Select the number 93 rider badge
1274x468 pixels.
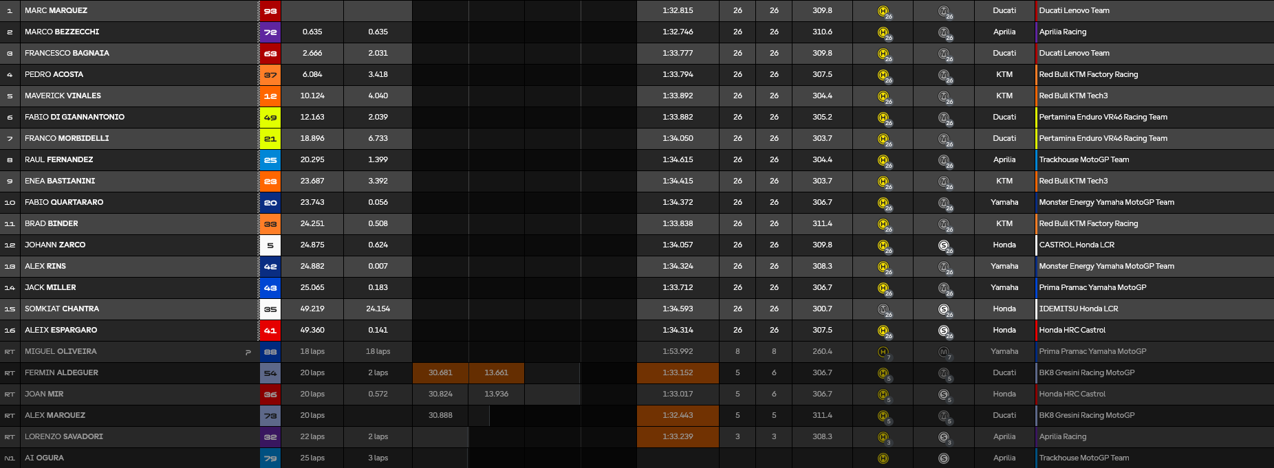270,11
